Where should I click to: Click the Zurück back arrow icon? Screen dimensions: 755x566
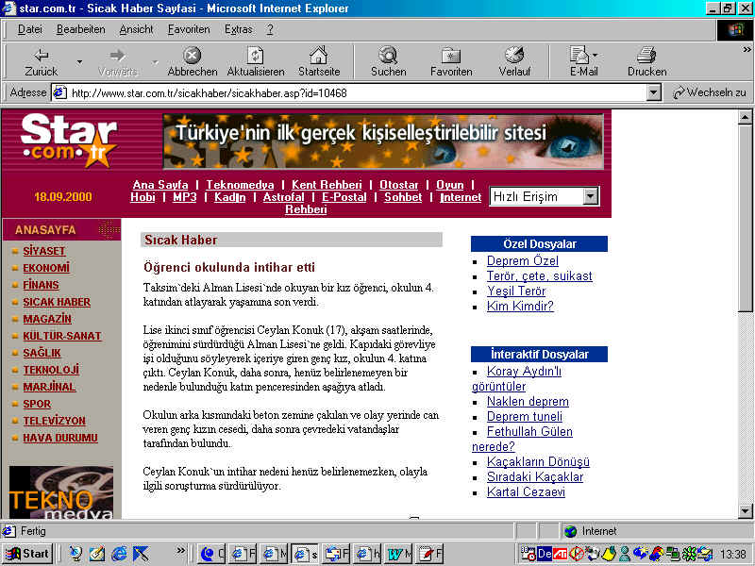click(41, 56)
